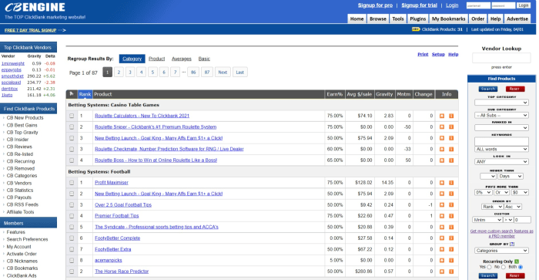This screenshot has height=280, width=539.
Task: Click speech-bubble icon in FootyBetter Extra row
Action: coord(442,249)
